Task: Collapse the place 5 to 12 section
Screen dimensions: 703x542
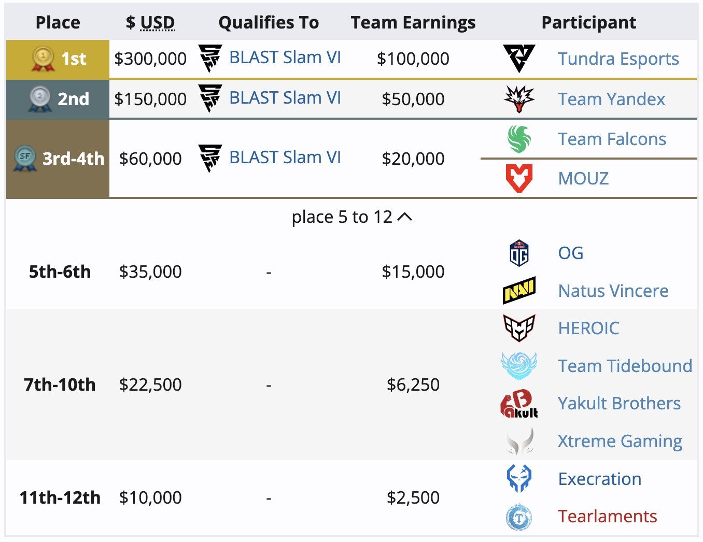Action: (x=351, y=217)
